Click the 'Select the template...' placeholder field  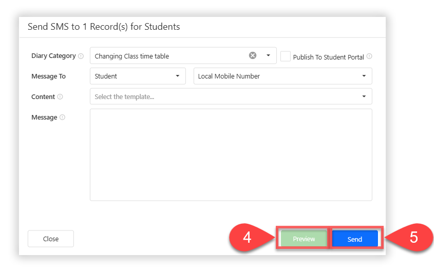click(x=125, y=97)
